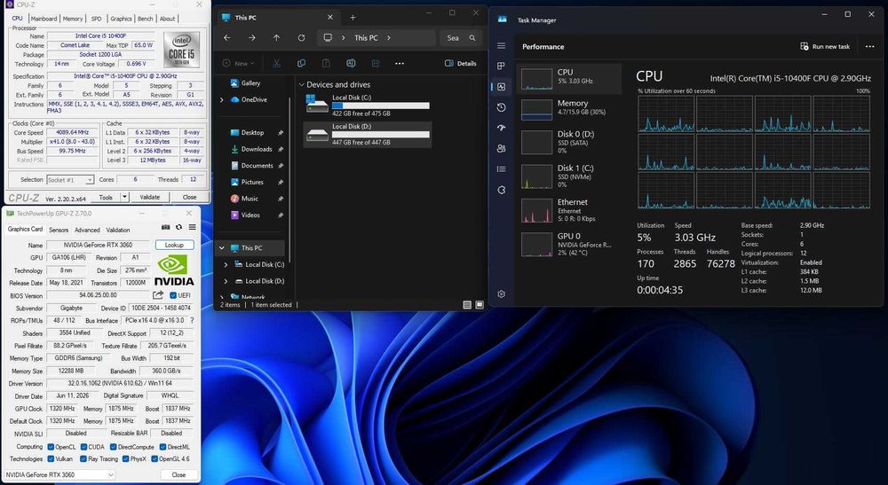Toggle Ray Tracing checkbox in GPU-Z

click(x=83, y=459)
